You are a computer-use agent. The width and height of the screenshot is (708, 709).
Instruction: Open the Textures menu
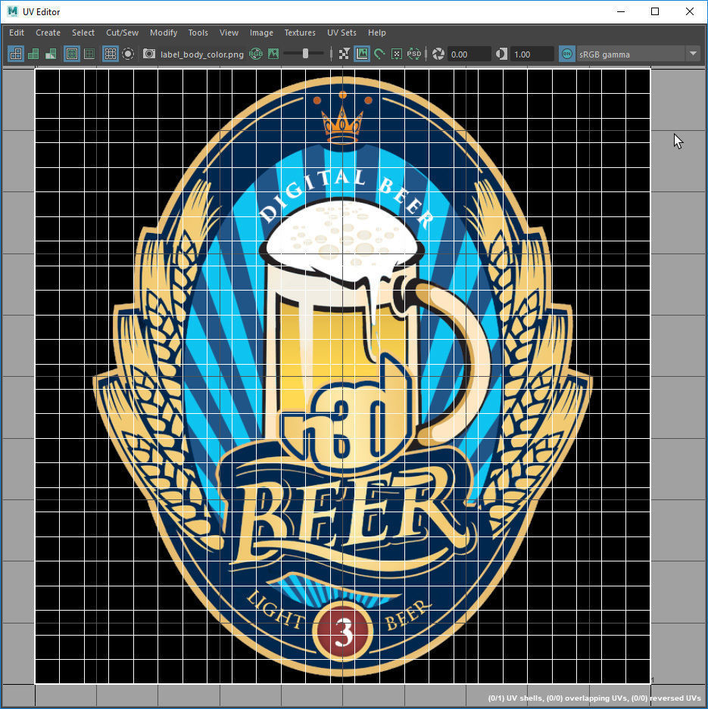click(x=300, y=33)
